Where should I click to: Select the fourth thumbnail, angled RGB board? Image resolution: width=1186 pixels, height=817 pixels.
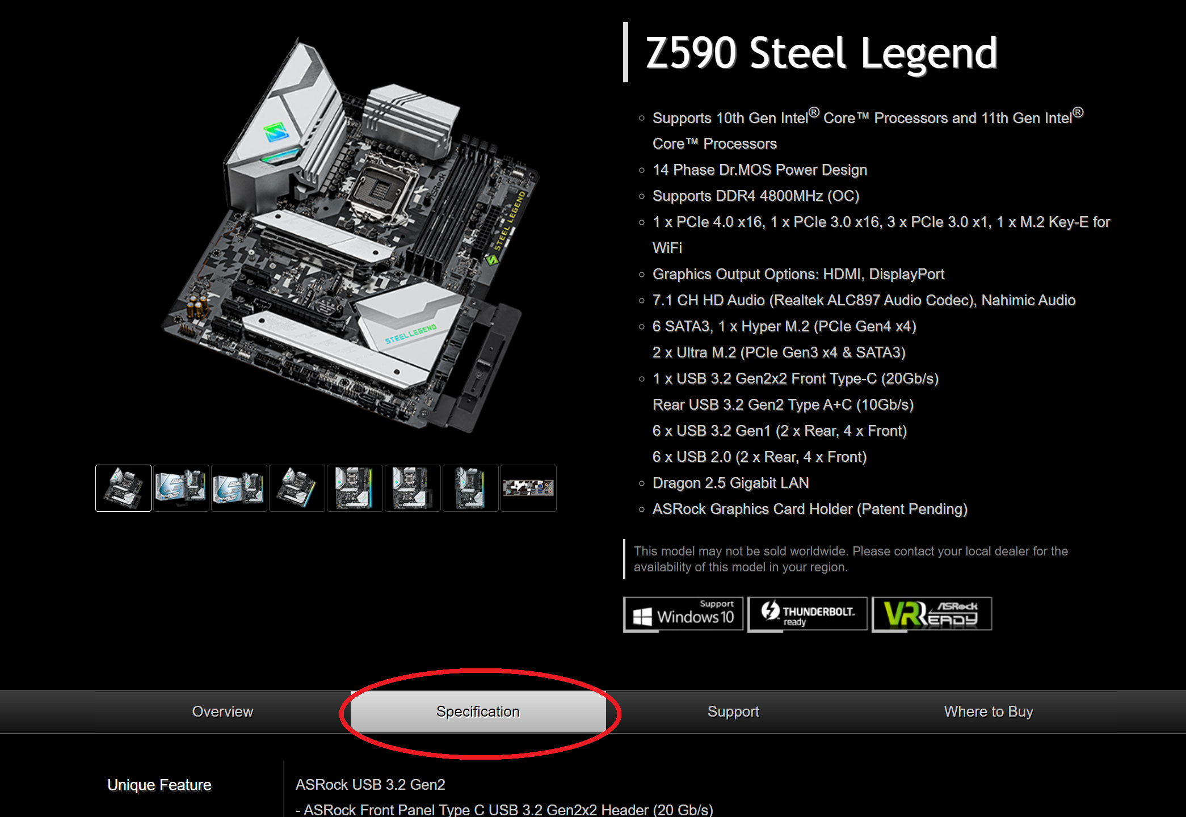tap(297, 488)
